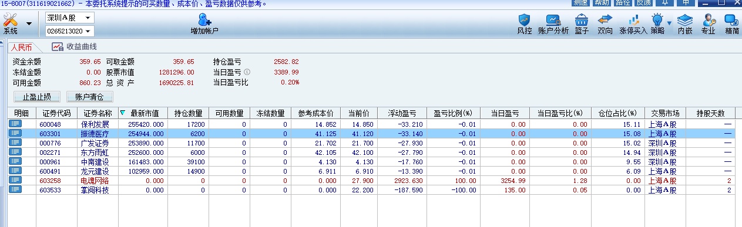742x227 pixels.
Task: Open the 系统 system tools icon
Action: (11, 20)
